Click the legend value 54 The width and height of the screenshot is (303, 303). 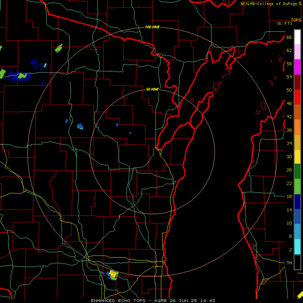[289, 77]
